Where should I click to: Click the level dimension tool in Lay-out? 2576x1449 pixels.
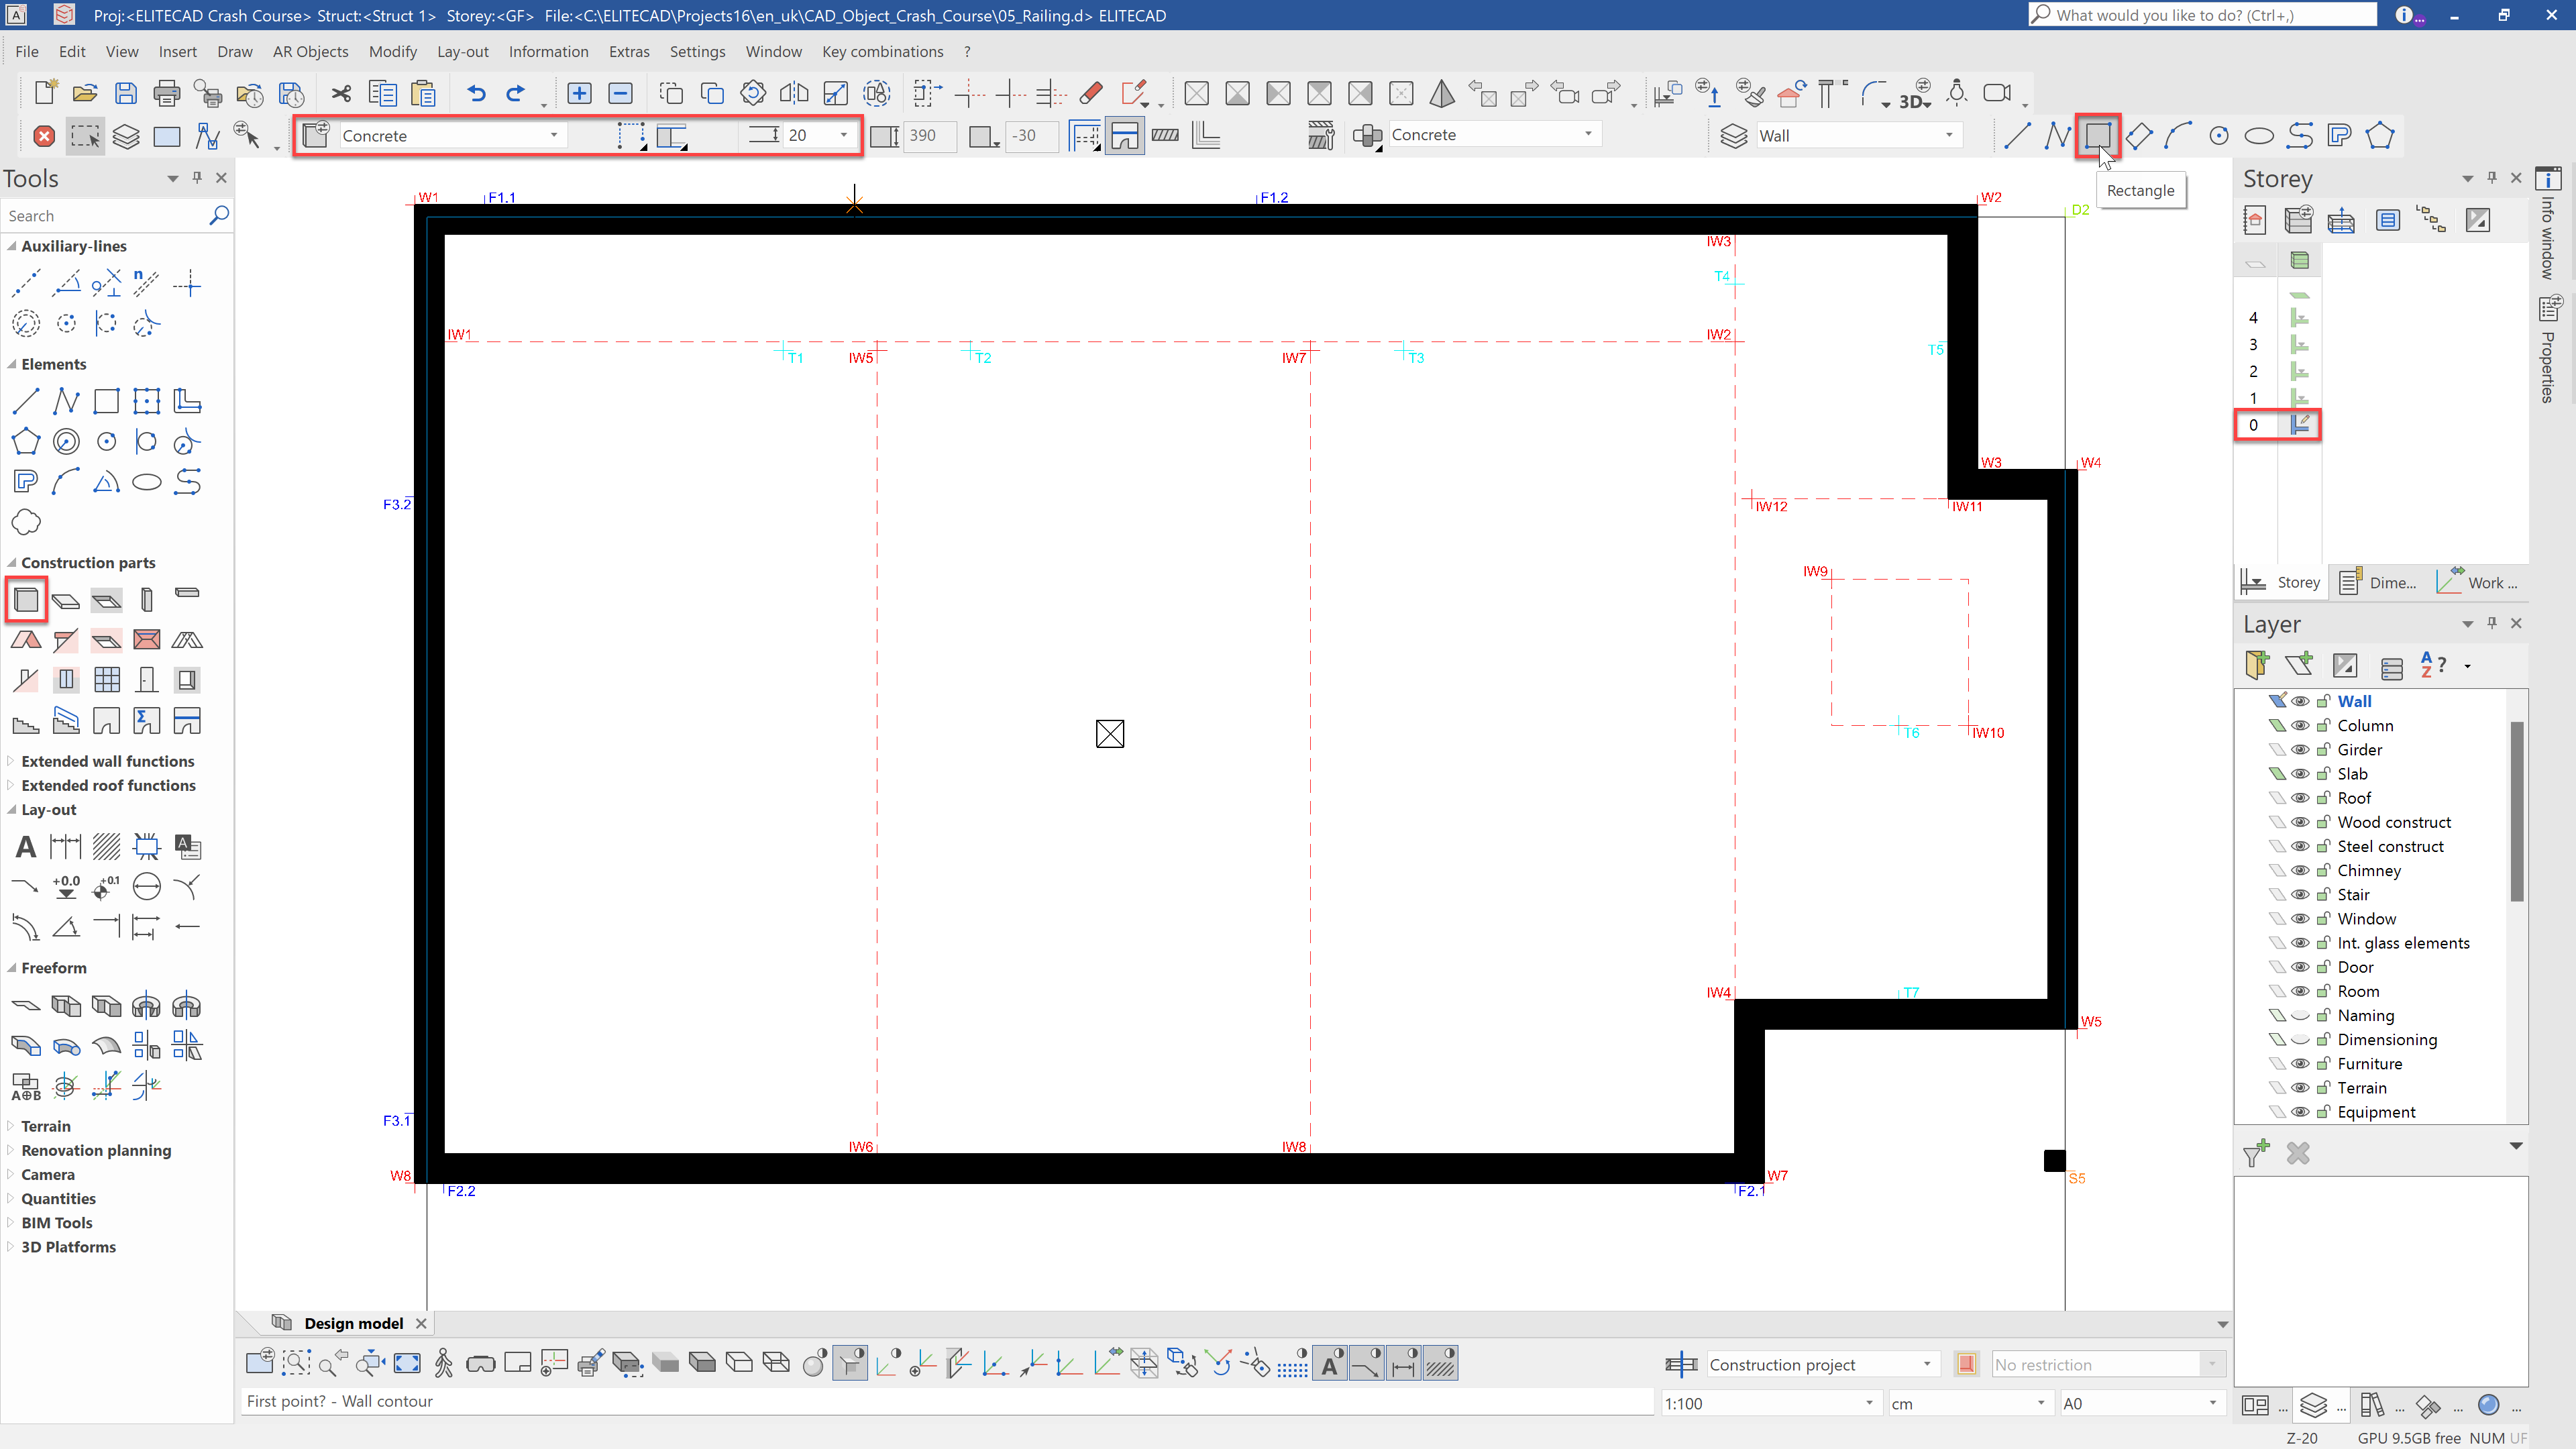tap(66, 887)
